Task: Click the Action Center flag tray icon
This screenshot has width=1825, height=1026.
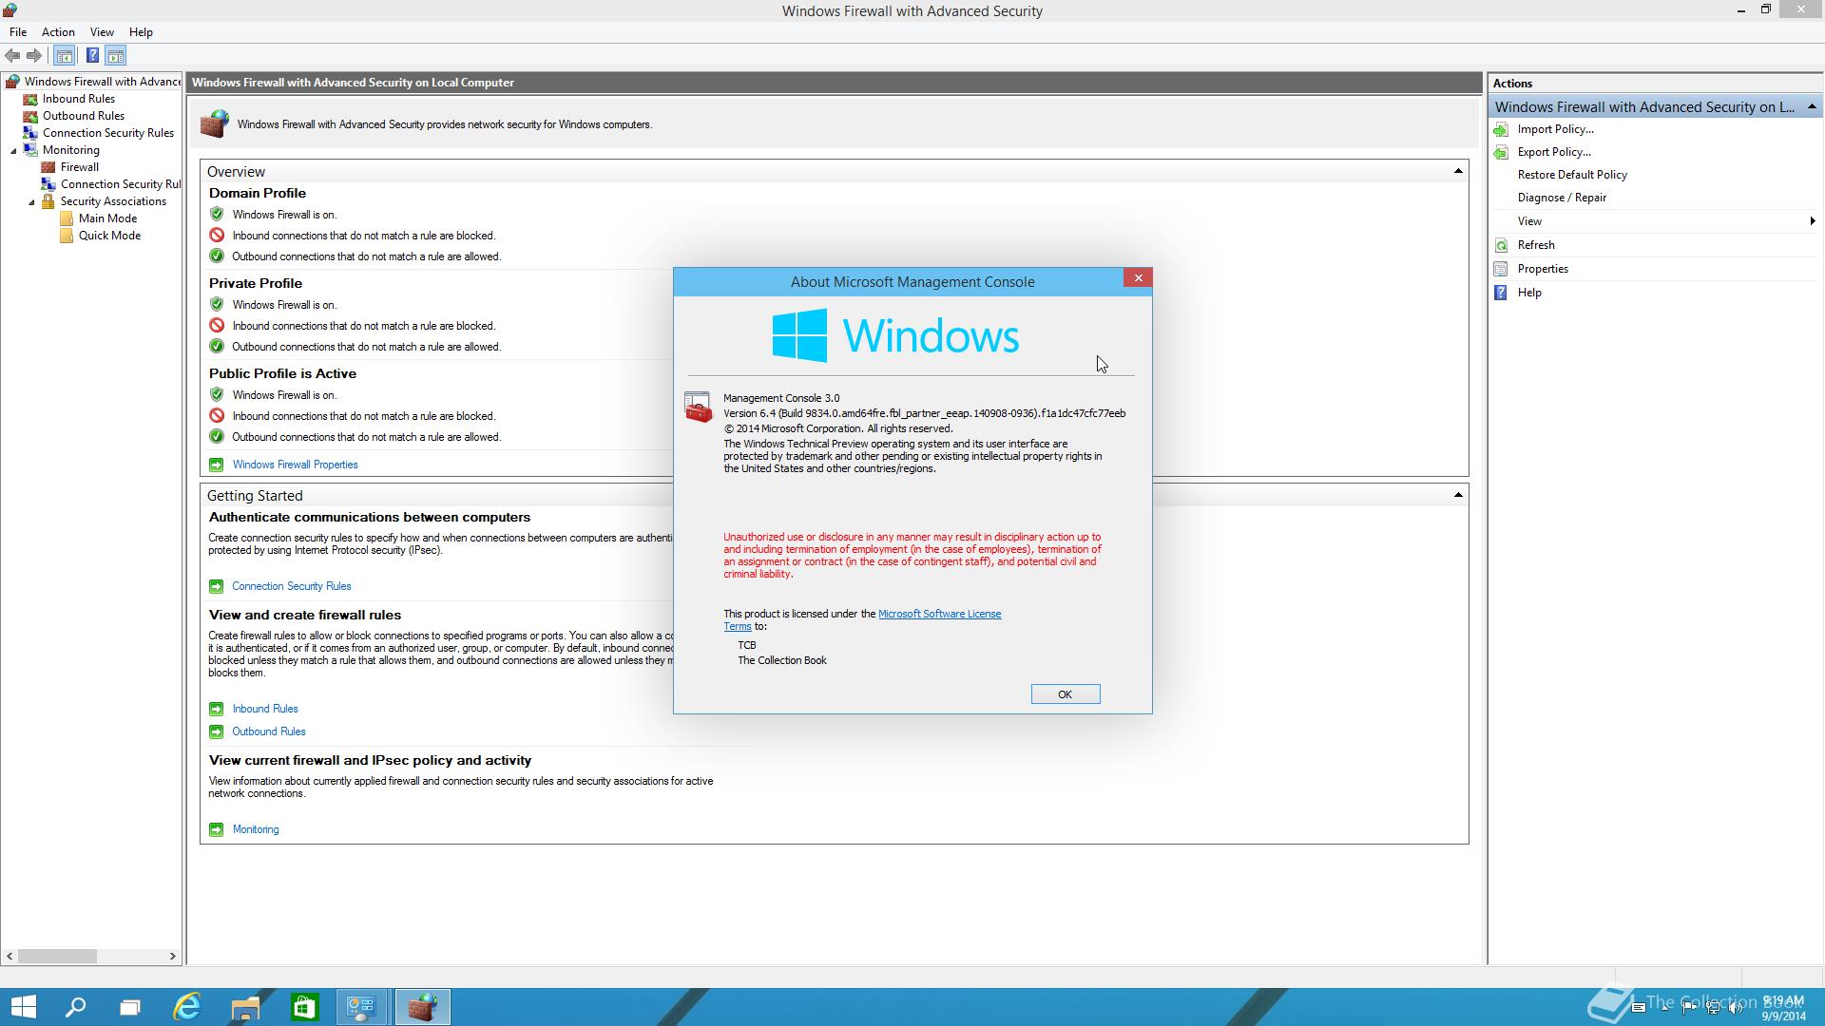Action: point(1689,1008)
